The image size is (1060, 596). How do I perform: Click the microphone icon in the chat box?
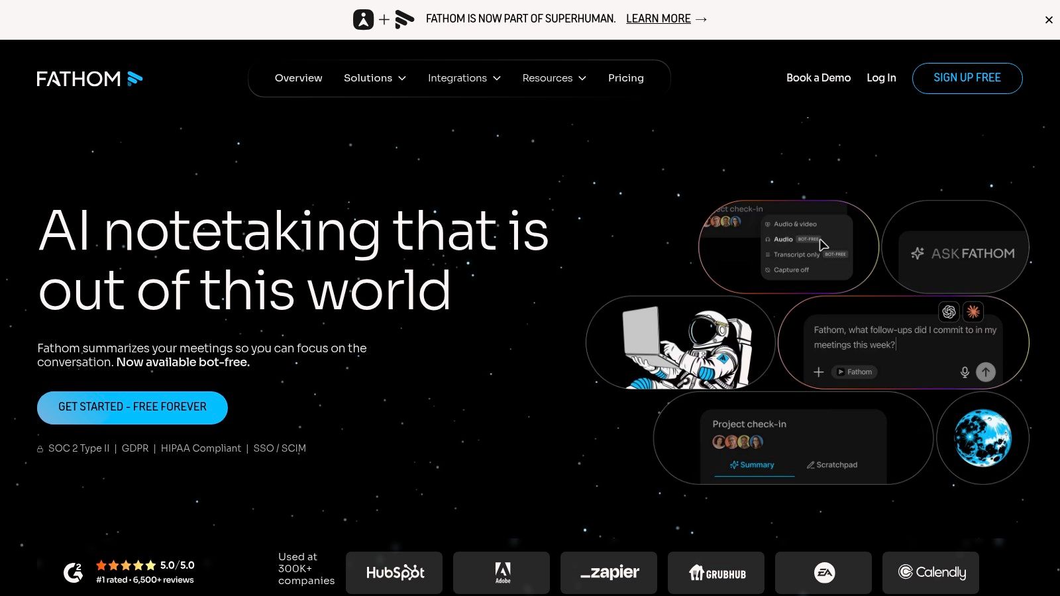click(965, 372)
